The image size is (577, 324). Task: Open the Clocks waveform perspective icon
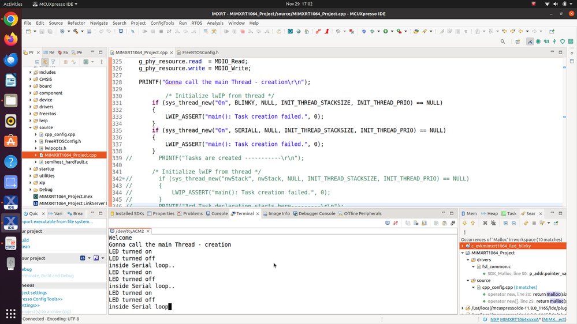[x=546, y=42]
